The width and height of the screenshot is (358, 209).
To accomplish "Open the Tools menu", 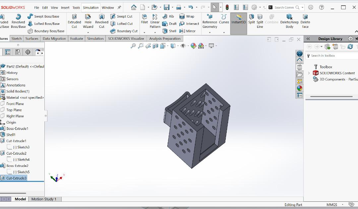I will click(x=76, y=8).
